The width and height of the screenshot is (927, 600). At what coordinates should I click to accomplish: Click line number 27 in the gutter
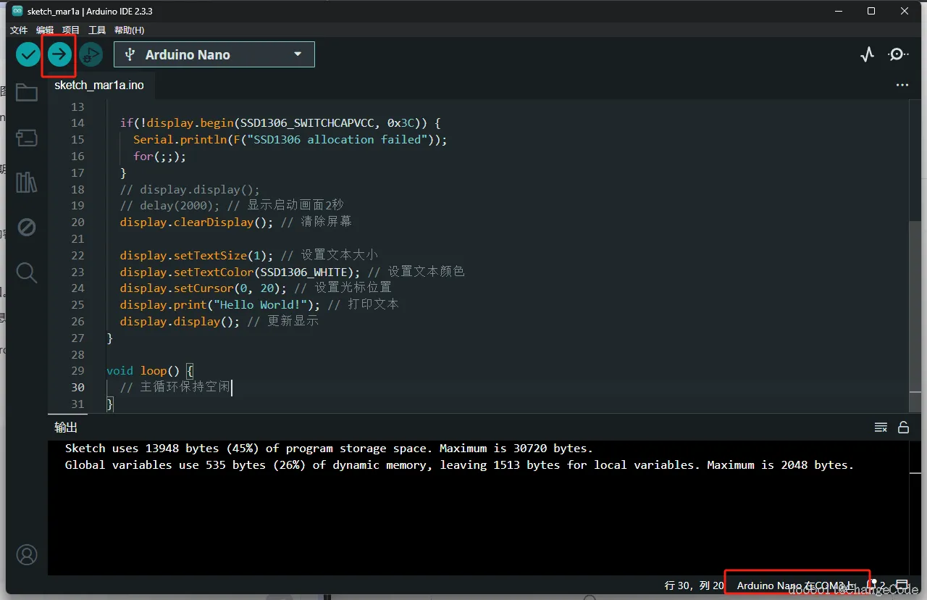pos(77,338)
